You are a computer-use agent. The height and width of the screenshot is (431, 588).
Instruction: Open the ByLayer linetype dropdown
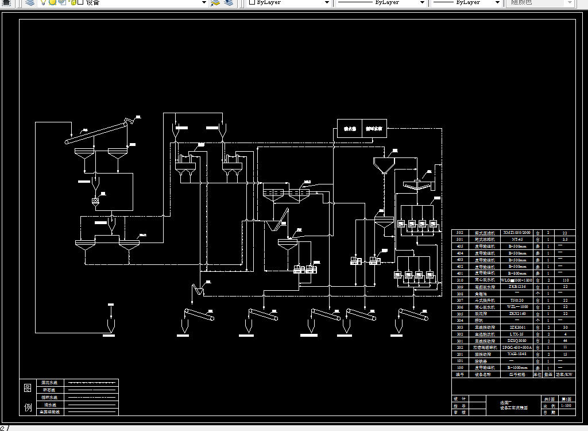coord(422,2)
